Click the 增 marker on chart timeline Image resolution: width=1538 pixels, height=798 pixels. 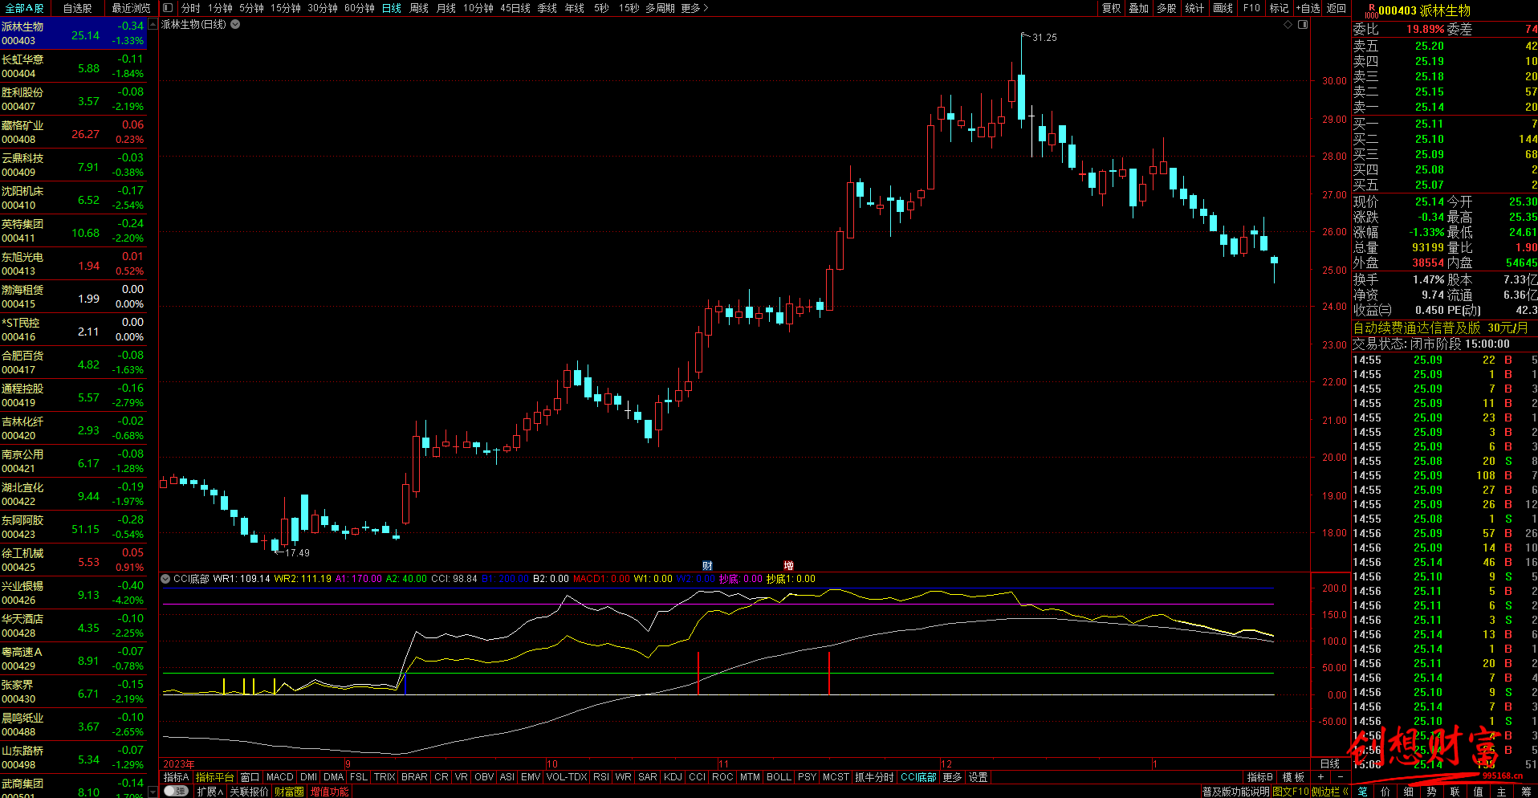pyautogui.click(x=789, y=566)
